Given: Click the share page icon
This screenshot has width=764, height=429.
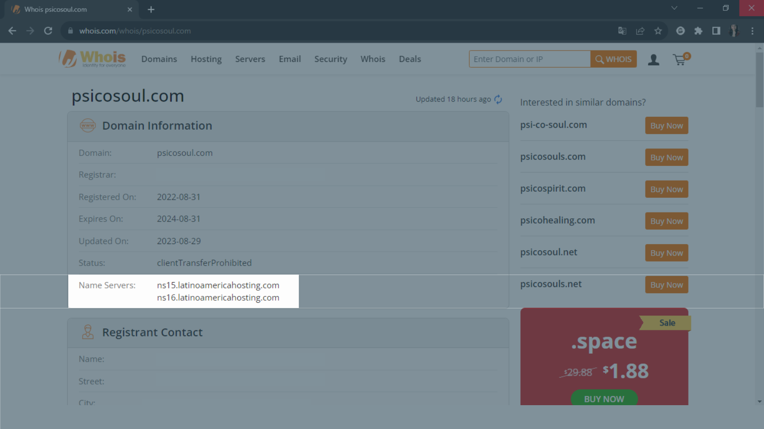Looking at the screenshot, I should (x=640, y=31).
